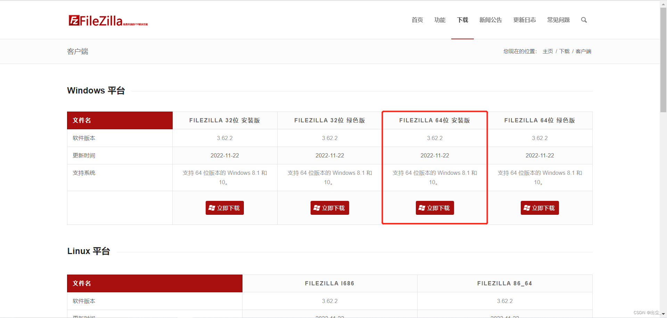Open the 新闻公告 menu item
Image resolution: width=667 pixels, height=318 pixels.
pyautogui.click(x=491, y=20)
